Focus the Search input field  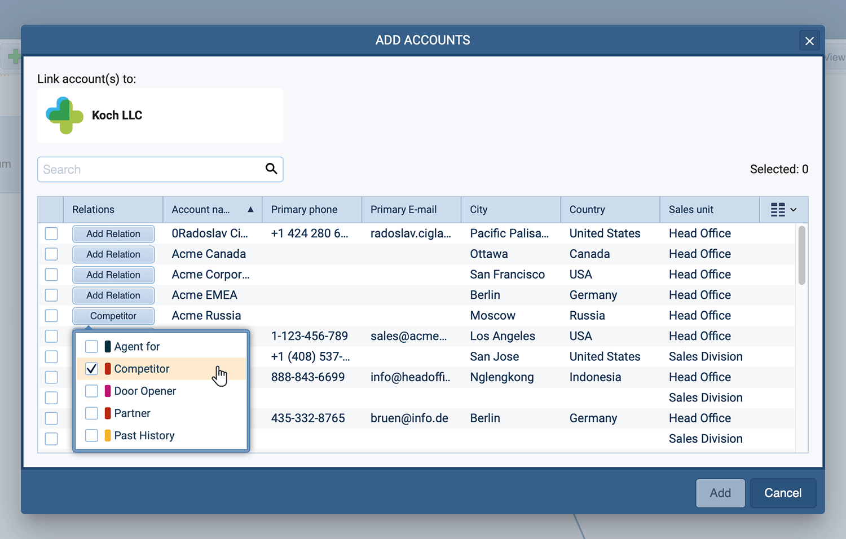pyautogui.click(x=149, y=170)
